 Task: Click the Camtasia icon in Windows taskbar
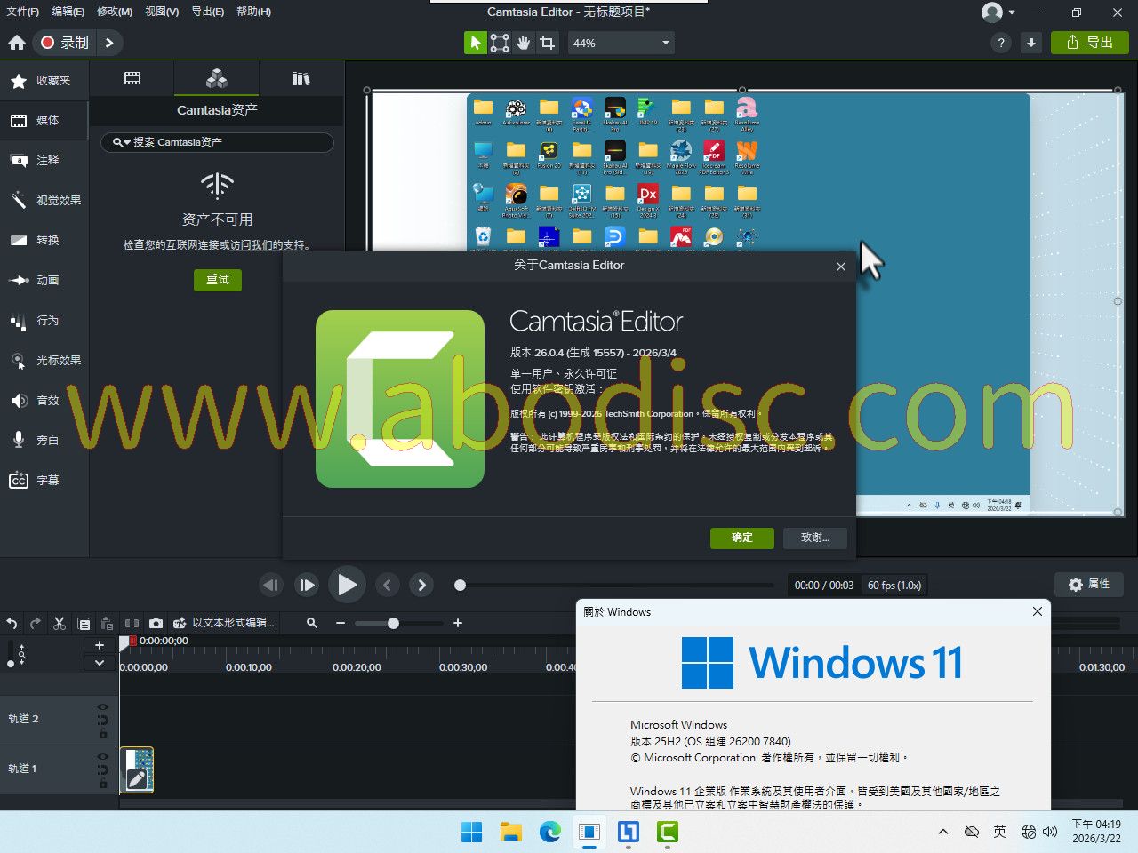click(x=667, y=832)
